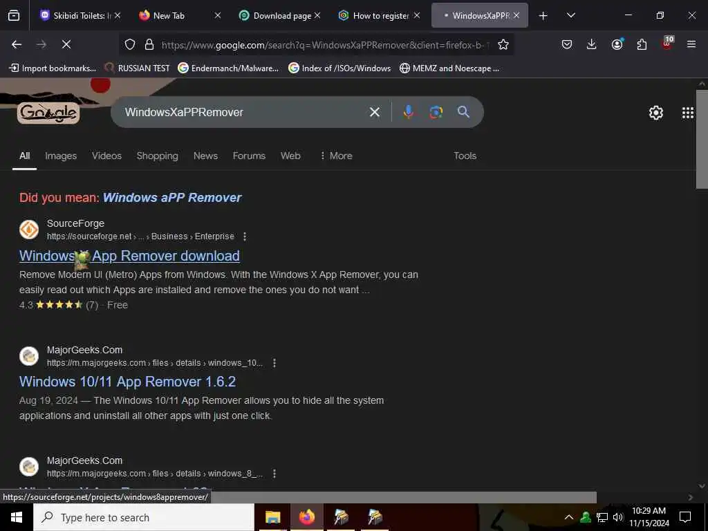
Task: Close the WindowsXaPPRemover tab
Action: [516, 15]
